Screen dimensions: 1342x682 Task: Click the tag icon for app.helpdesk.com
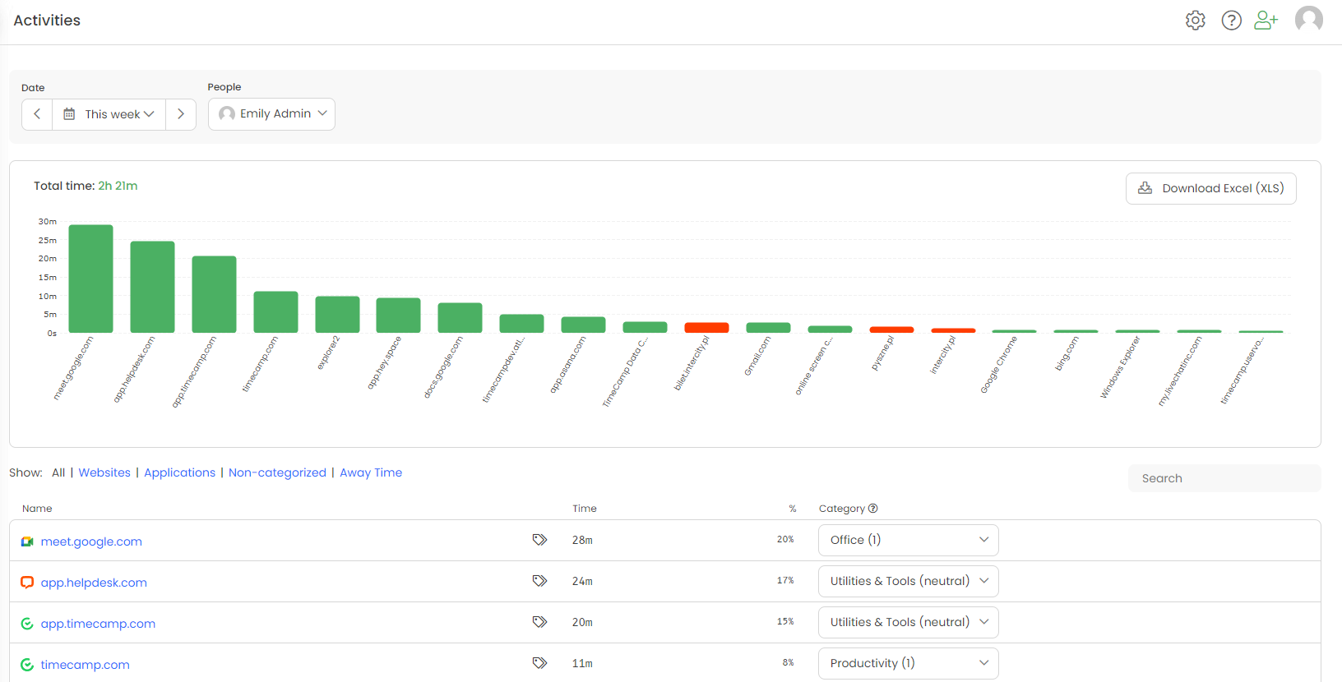coord(539,581)
